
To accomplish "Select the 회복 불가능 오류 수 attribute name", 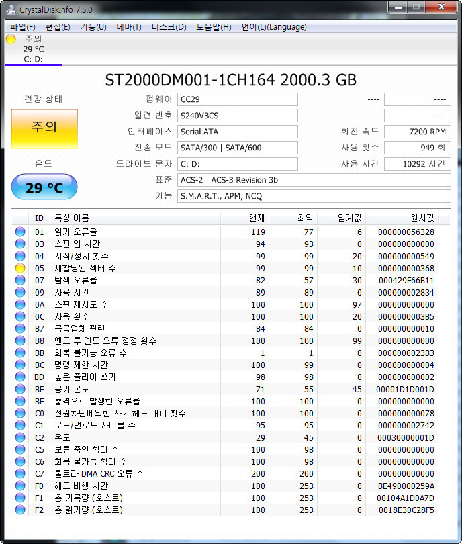I will (91, 353).
